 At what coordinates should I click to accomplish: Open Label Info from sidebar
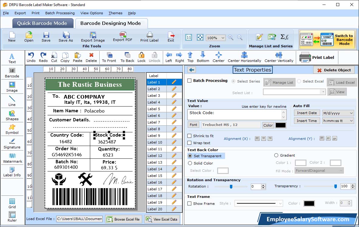click(12, 172)
